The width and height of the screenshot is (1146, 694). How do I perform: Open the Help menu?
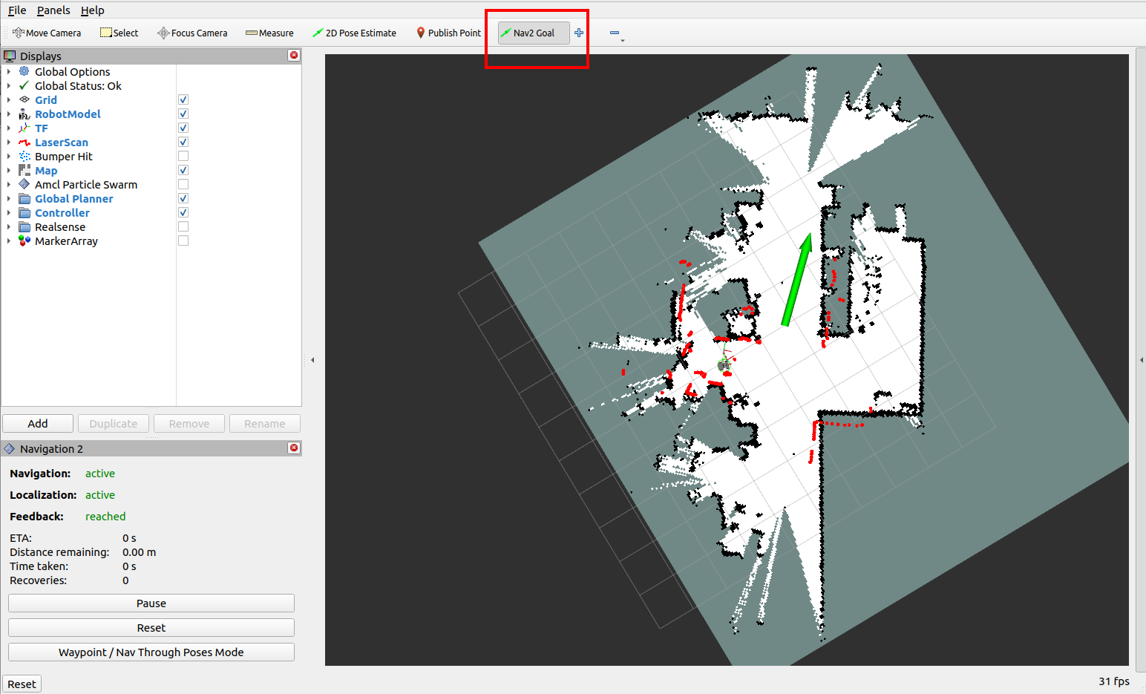[93, 10]
